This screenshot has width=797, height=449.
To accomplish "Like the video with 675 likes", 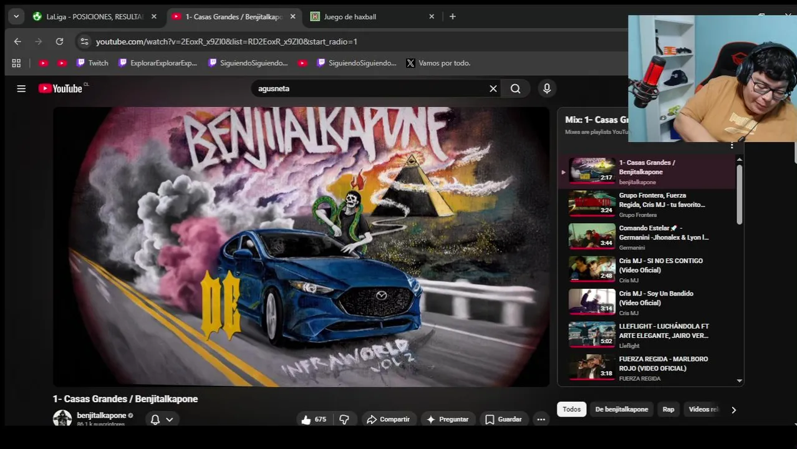I will [x=314, y=420].
